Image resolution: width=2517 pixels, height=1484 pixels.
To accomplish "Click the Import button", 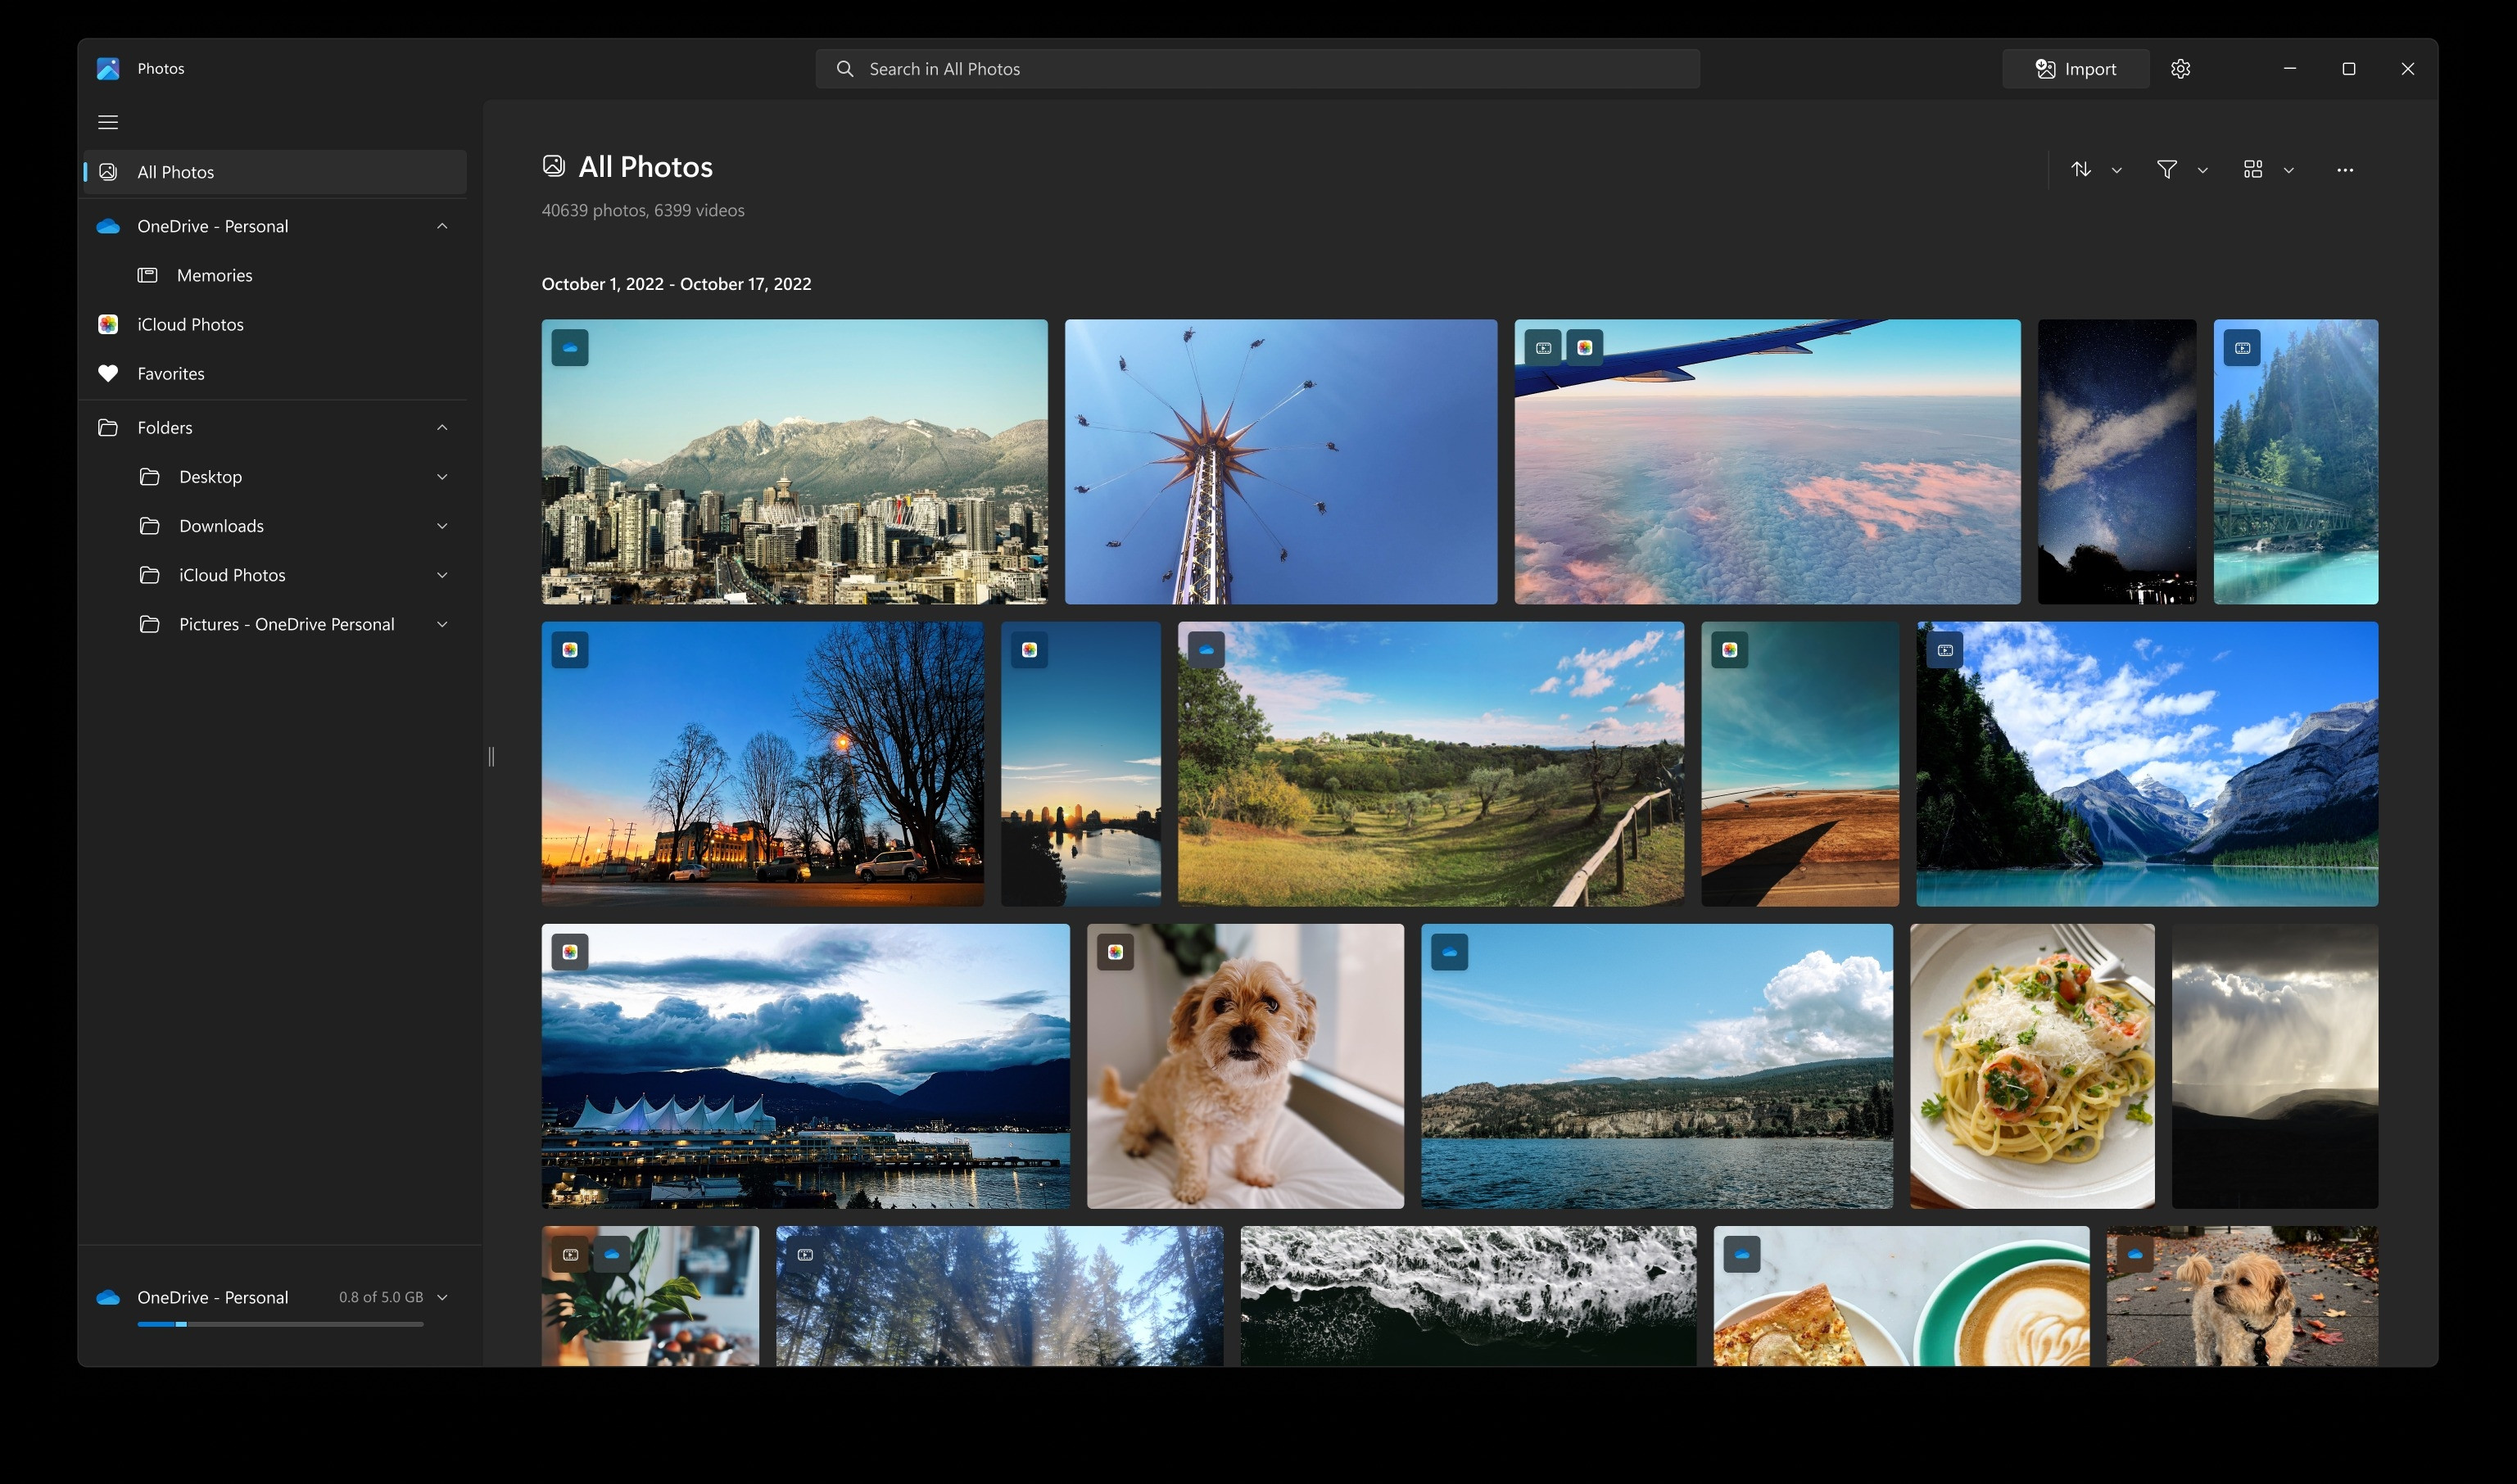I will 2075,69.
